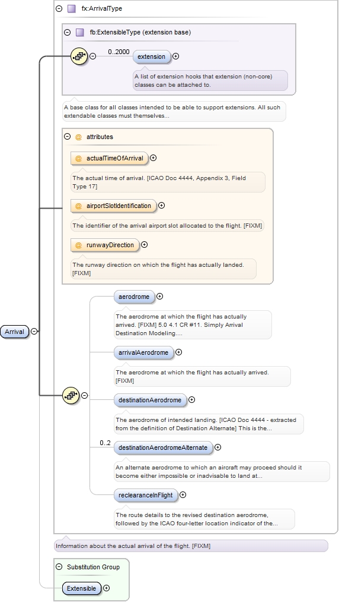
Task: Click the purple type icon next to fx:ArrivalType
Action: (72, 8)
